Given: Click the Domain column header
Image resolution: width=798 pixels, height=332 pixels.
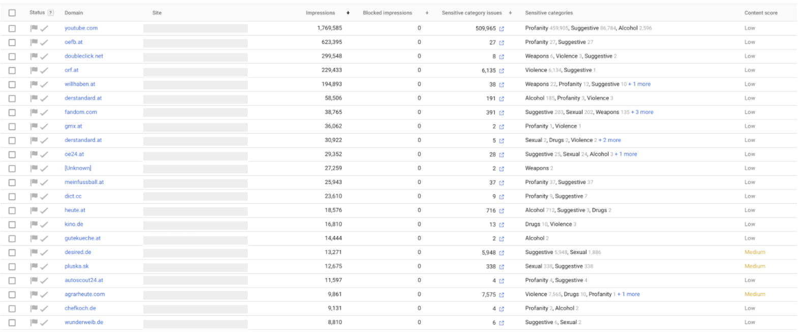Looking at the screenshot, I should click(x=74, y=13).
